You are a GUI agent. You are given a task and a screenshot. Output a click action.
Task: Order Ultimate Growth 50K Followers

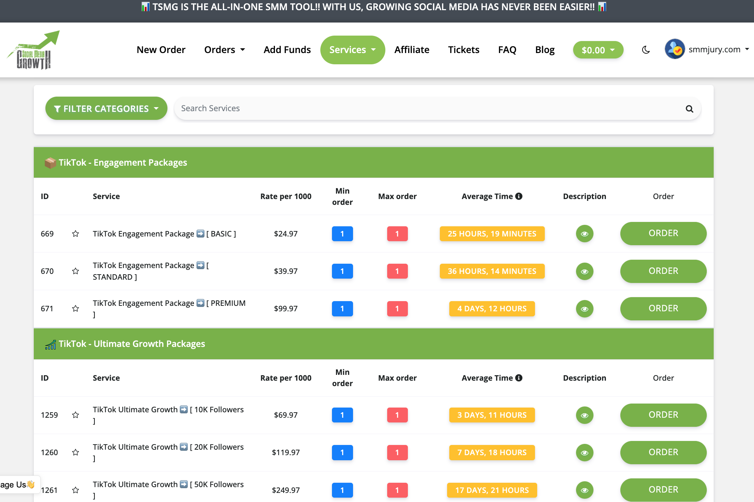point(663,490)
